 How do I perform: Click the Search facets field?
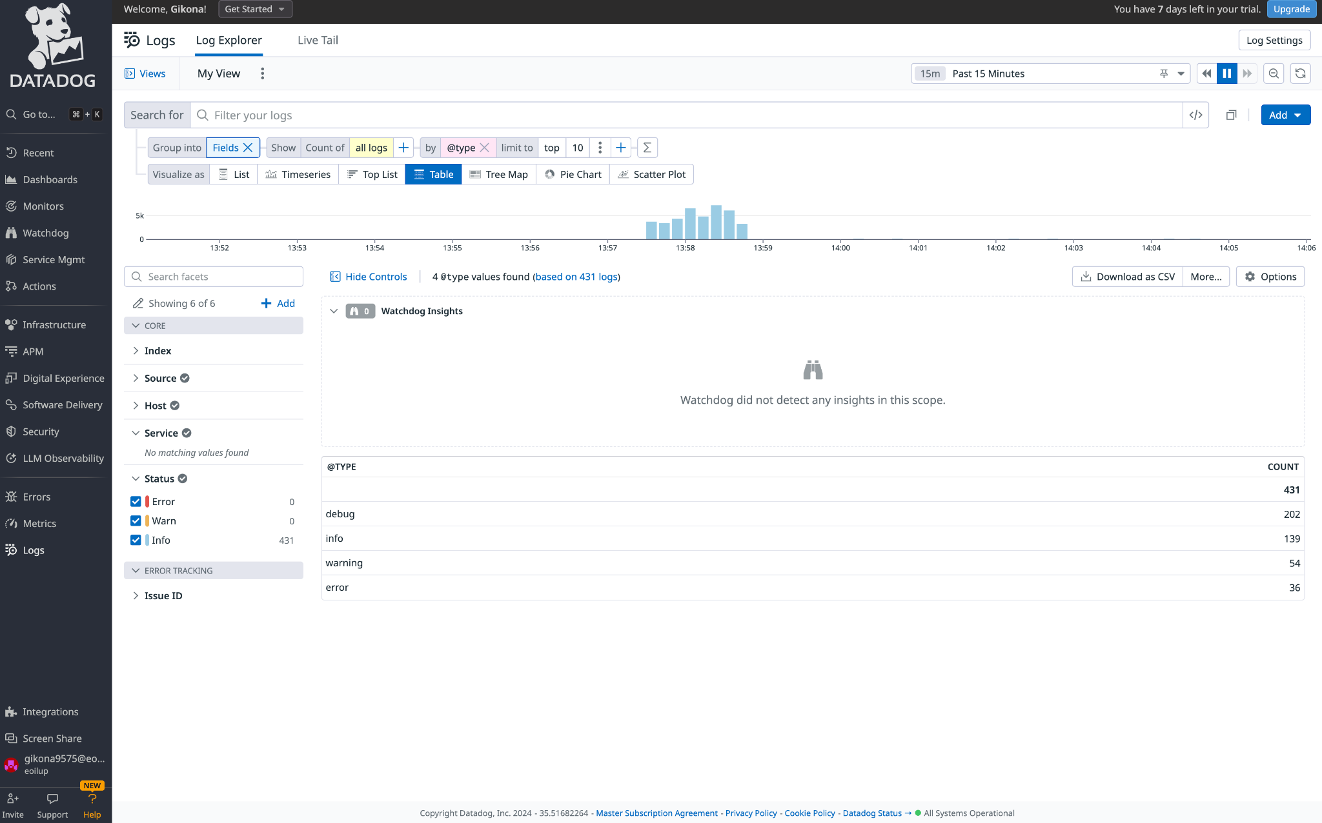pos(213,277)
